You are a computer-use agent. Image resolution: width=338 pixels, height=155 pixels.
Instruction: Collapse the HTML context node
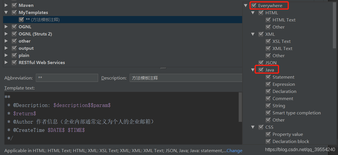click(253, 13)
